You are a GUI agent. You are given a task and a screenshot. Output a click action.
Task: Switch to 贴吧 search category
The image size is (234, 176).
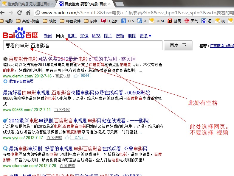(x=72, y=36)
